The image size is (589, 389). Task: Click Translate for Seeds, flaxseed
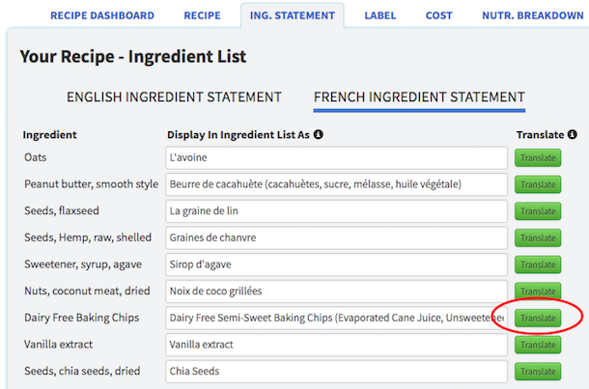[538, 210]
